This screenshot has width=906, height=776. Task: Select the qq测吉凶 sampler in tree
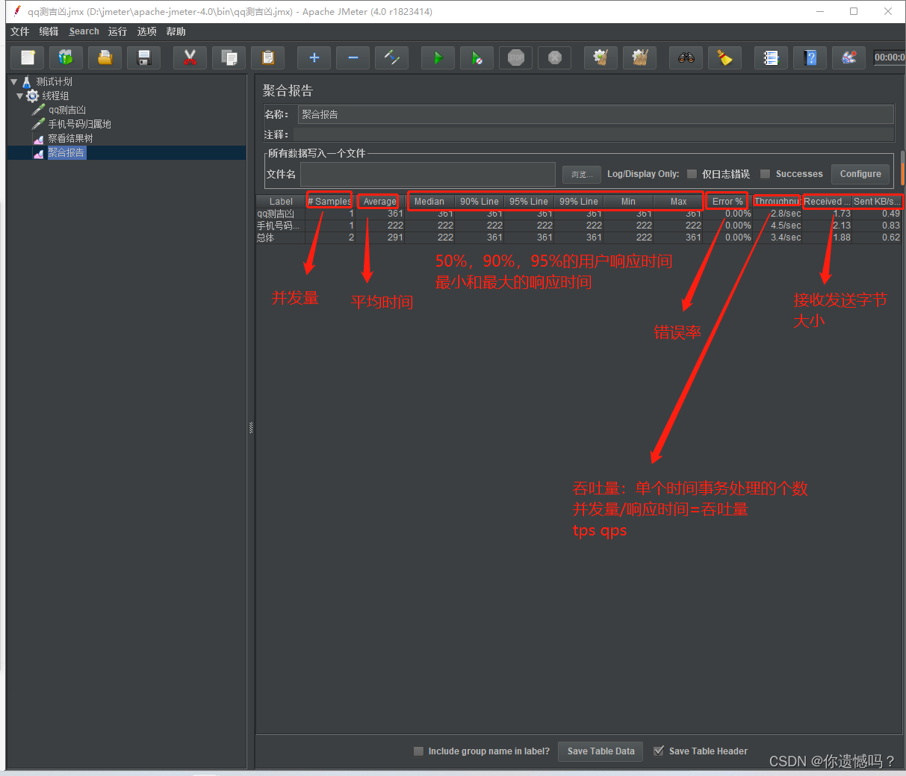tap(67, 110)
